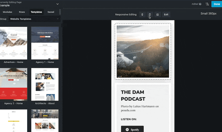Open the Rows tab
This screenshot has height=132, width=222.
(x=22, y=12)
